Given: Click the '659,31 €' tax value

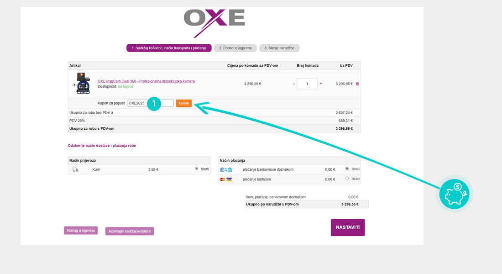Looking at the screenshot, I should pyautogui.click(x=345, y=121).
